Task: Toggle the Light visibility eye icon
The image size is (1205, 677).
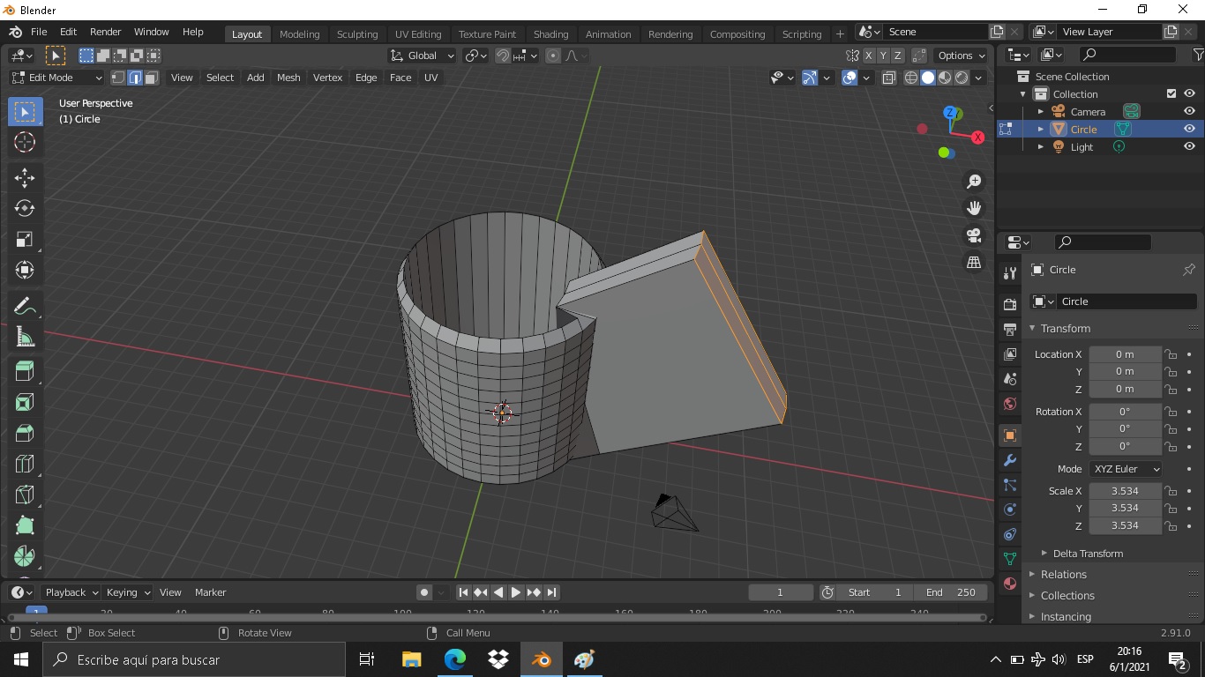Action: (1189, 147)
